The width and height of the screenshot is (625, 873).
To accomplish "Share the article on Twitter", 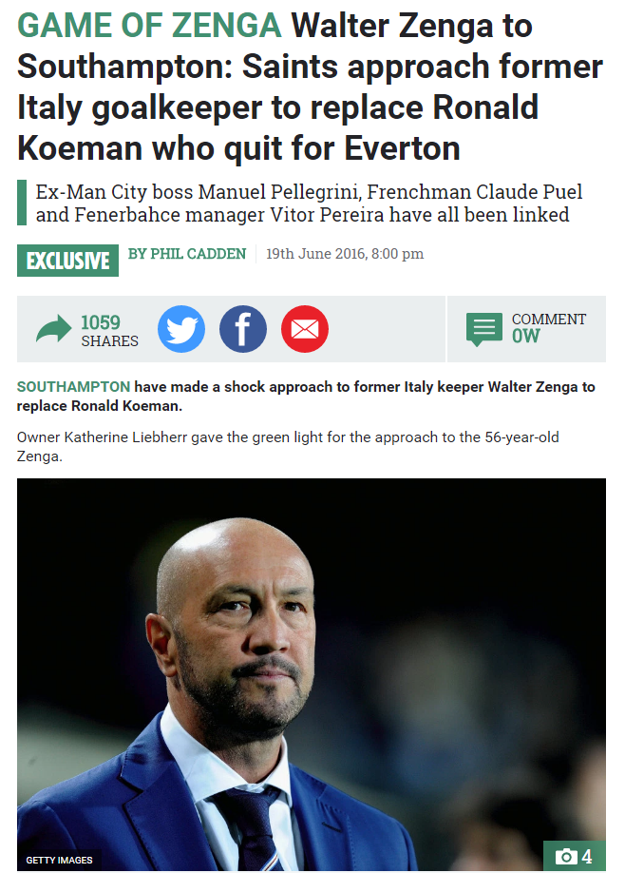I will (181, 330).
